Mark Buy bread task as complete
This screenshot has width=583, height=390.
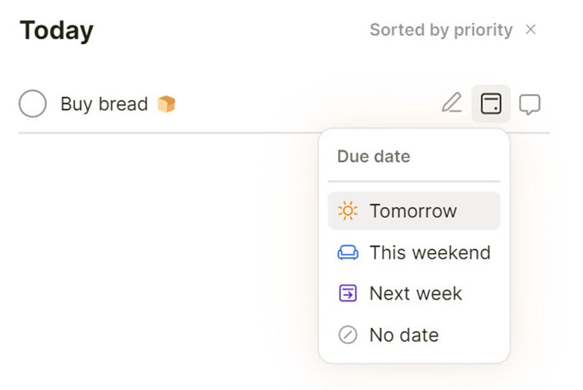(33, 104)
